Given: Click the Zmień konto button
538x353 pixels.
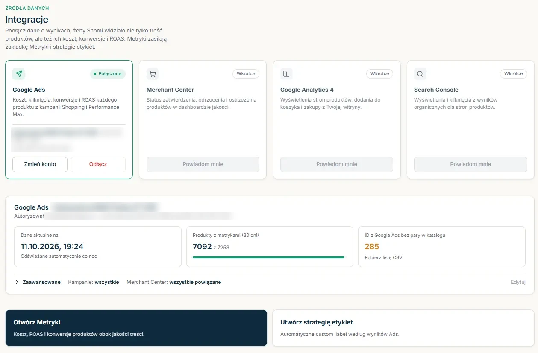Looking at the screenshot, I should [40, 164].
